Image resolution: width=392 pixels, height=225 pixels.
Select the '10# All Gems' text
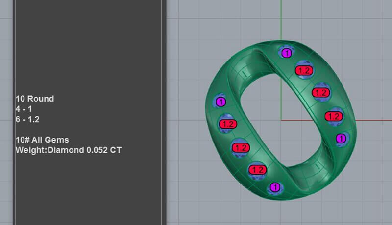coord(42,140)
